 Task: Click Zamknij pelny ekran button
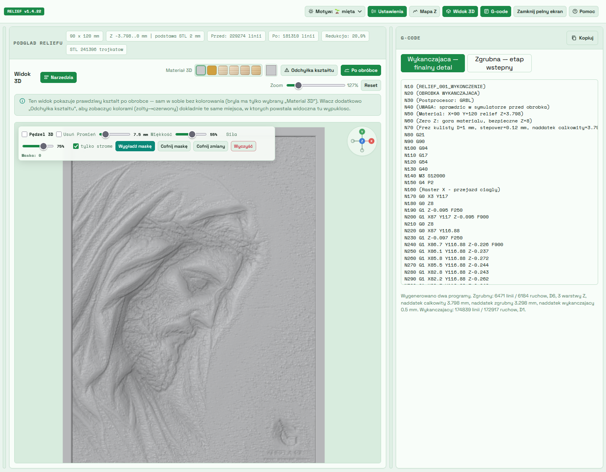coord(540,11)
